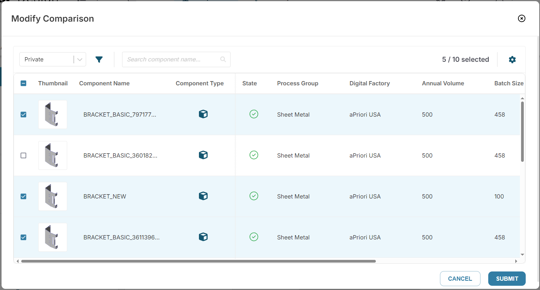Screen dimensions: 540x290
Task: Click the scroll right arrow
Action: [516, 261]
